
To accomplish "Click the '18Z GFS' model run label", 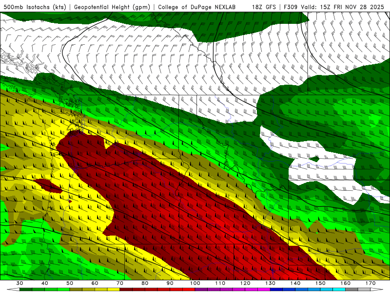I will click(264, 7).
